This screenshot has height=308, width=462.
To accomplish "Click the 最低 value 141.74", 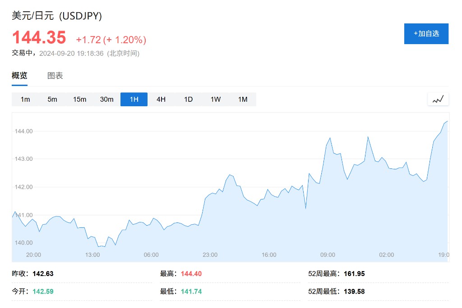I will (x=191, y=292).
